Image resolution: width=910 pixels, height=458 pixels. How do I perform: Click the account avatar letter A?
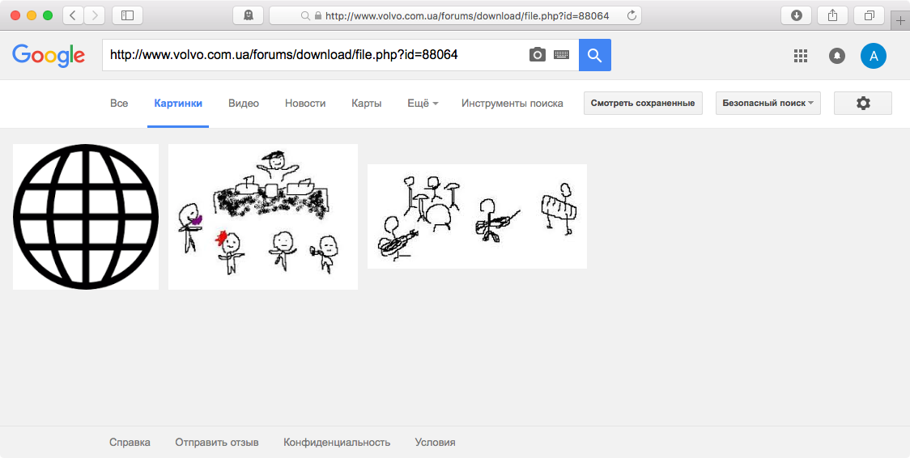tap(874, 55)
